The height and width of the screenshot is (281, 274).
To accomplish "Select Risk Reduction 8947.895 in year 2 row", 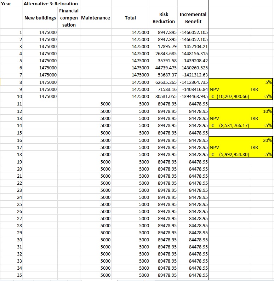I will tap(164, 39).
